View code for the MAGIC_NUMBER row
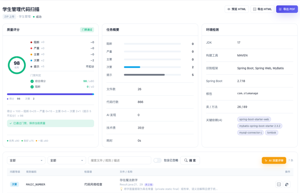Image resolution: width=300 pixels, height=193 pixels. pyautogui.click(x=279, y=184)
